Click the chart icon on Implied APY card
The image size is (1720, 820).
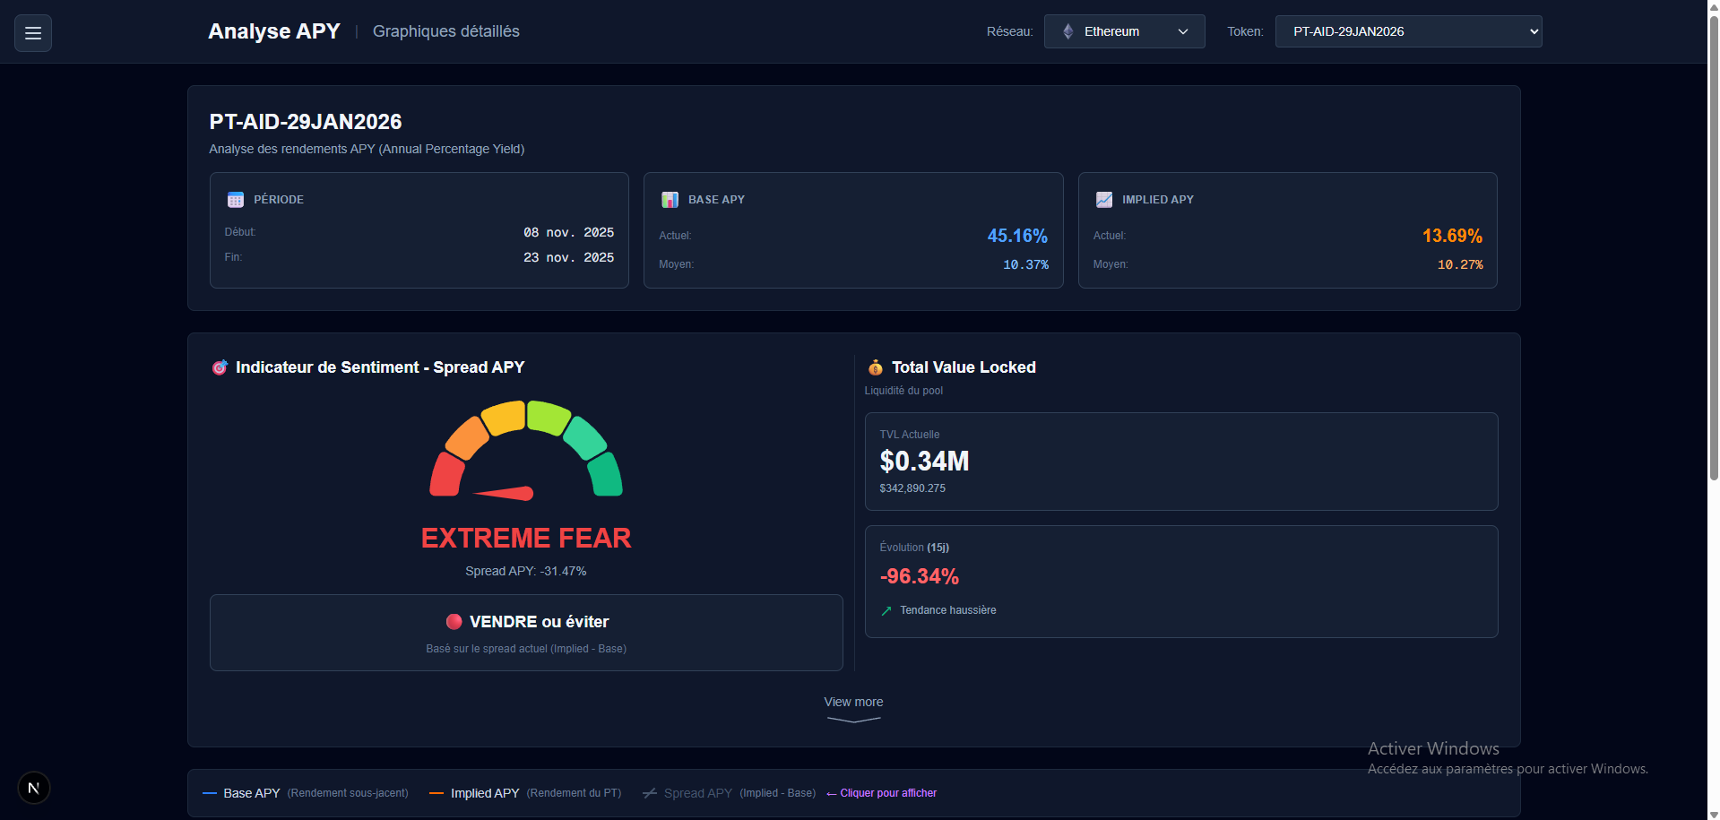1104,199
